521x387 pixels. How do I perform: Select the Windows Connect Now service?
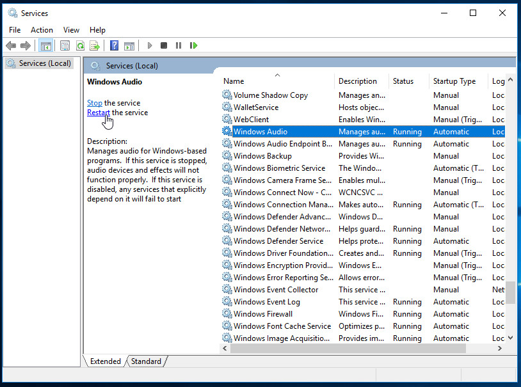click(x=363, y=193)
